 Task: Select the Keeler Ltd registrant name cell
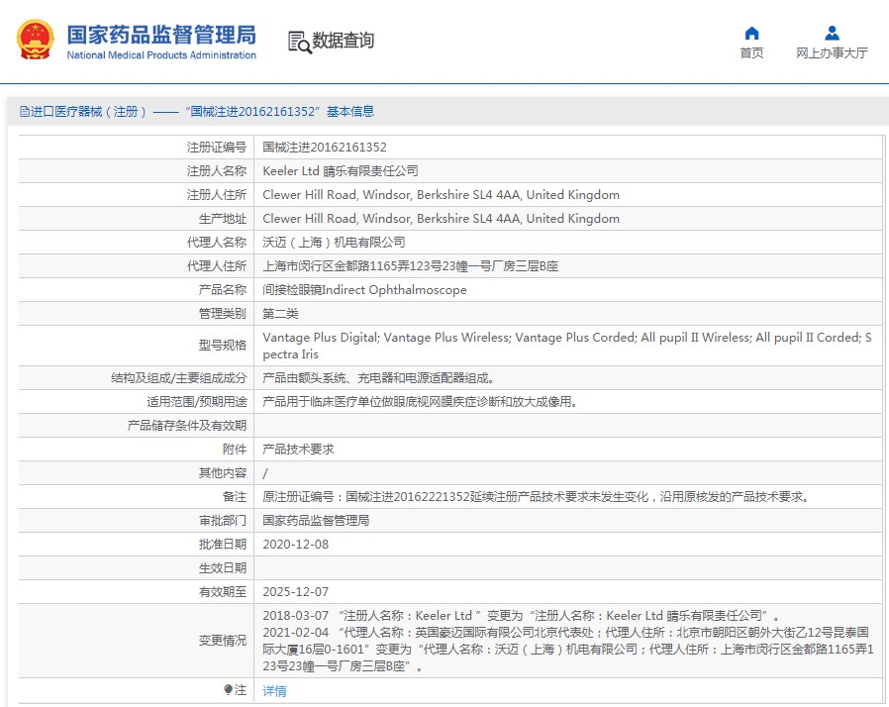click(x=340, y=170)
